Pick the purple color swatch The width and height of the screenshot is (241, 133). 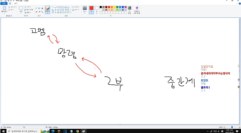click(126, 7)
